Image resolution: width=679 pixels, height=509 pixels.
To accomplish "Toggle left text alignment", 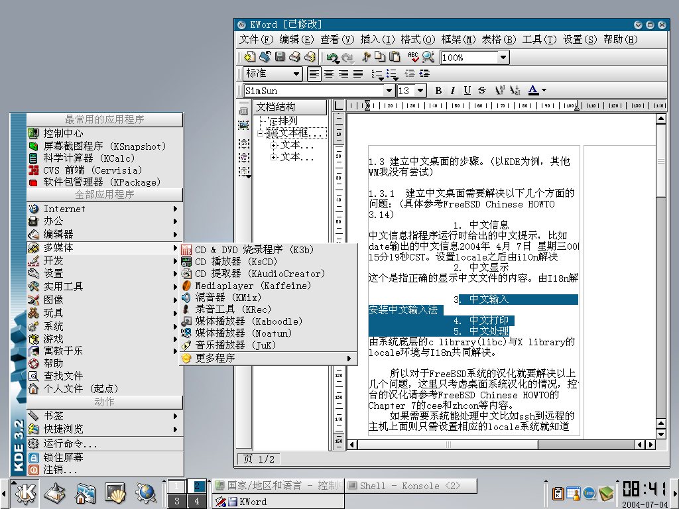I will click(314, 74).
